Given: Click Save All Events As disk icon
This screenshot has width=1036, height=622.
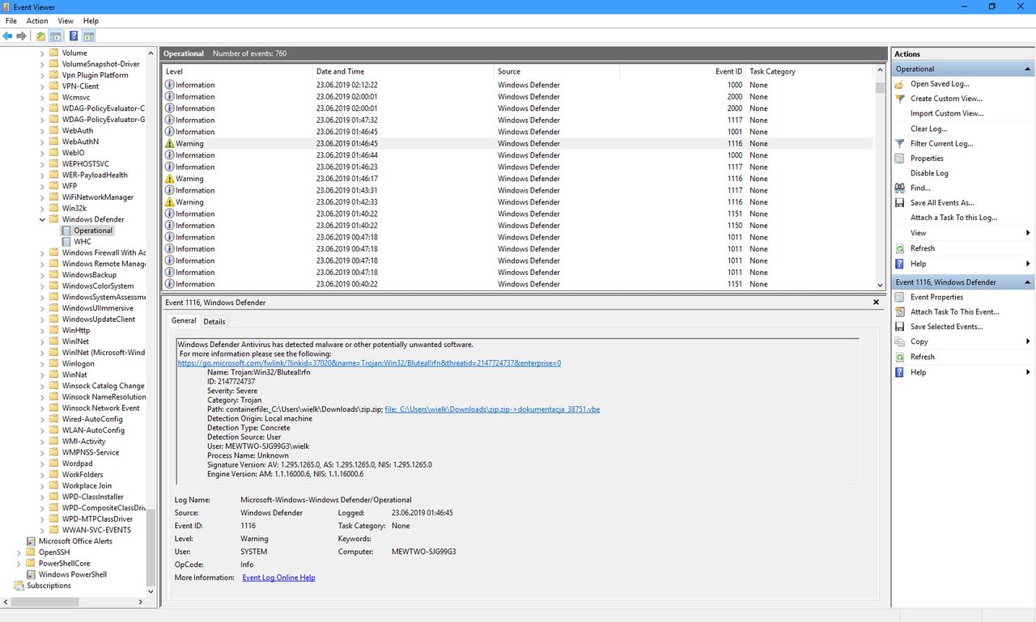Looking at the screenshot, I should (899, 203).
